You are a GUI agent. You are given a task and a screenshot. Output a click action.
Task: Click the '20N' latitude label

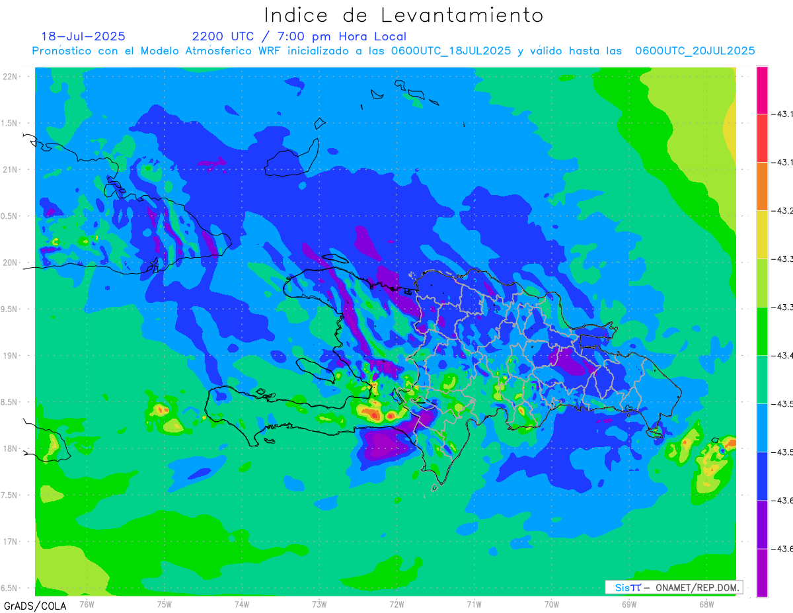tap(11, 263)
